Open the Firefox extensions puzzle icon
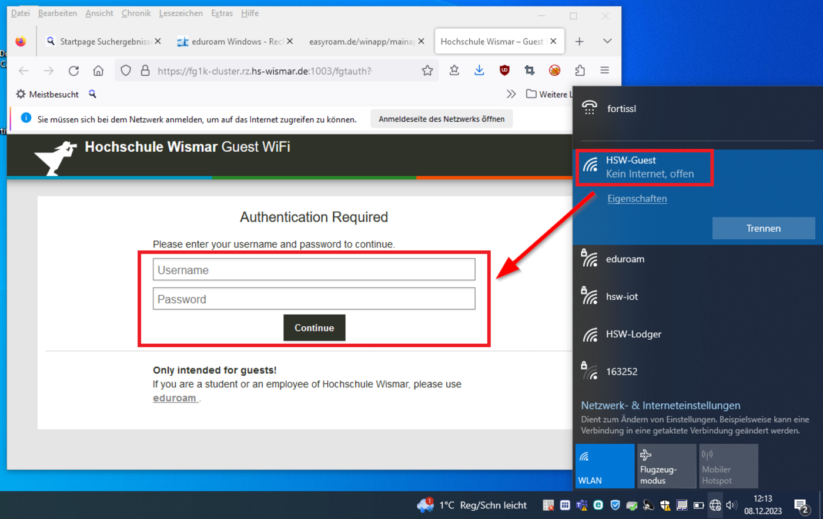Viewport: 823px width, 519px height. click(x=580, y=71)
